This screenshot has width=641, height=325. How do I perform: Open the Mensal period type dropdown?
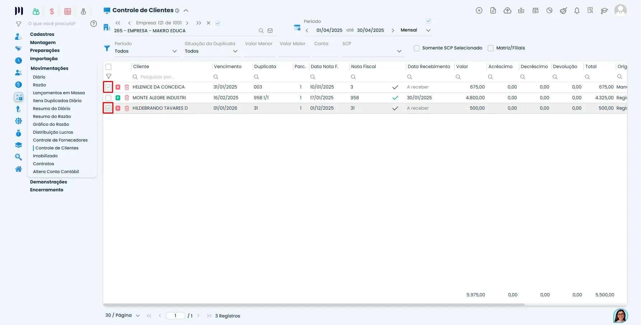(416, 30)
